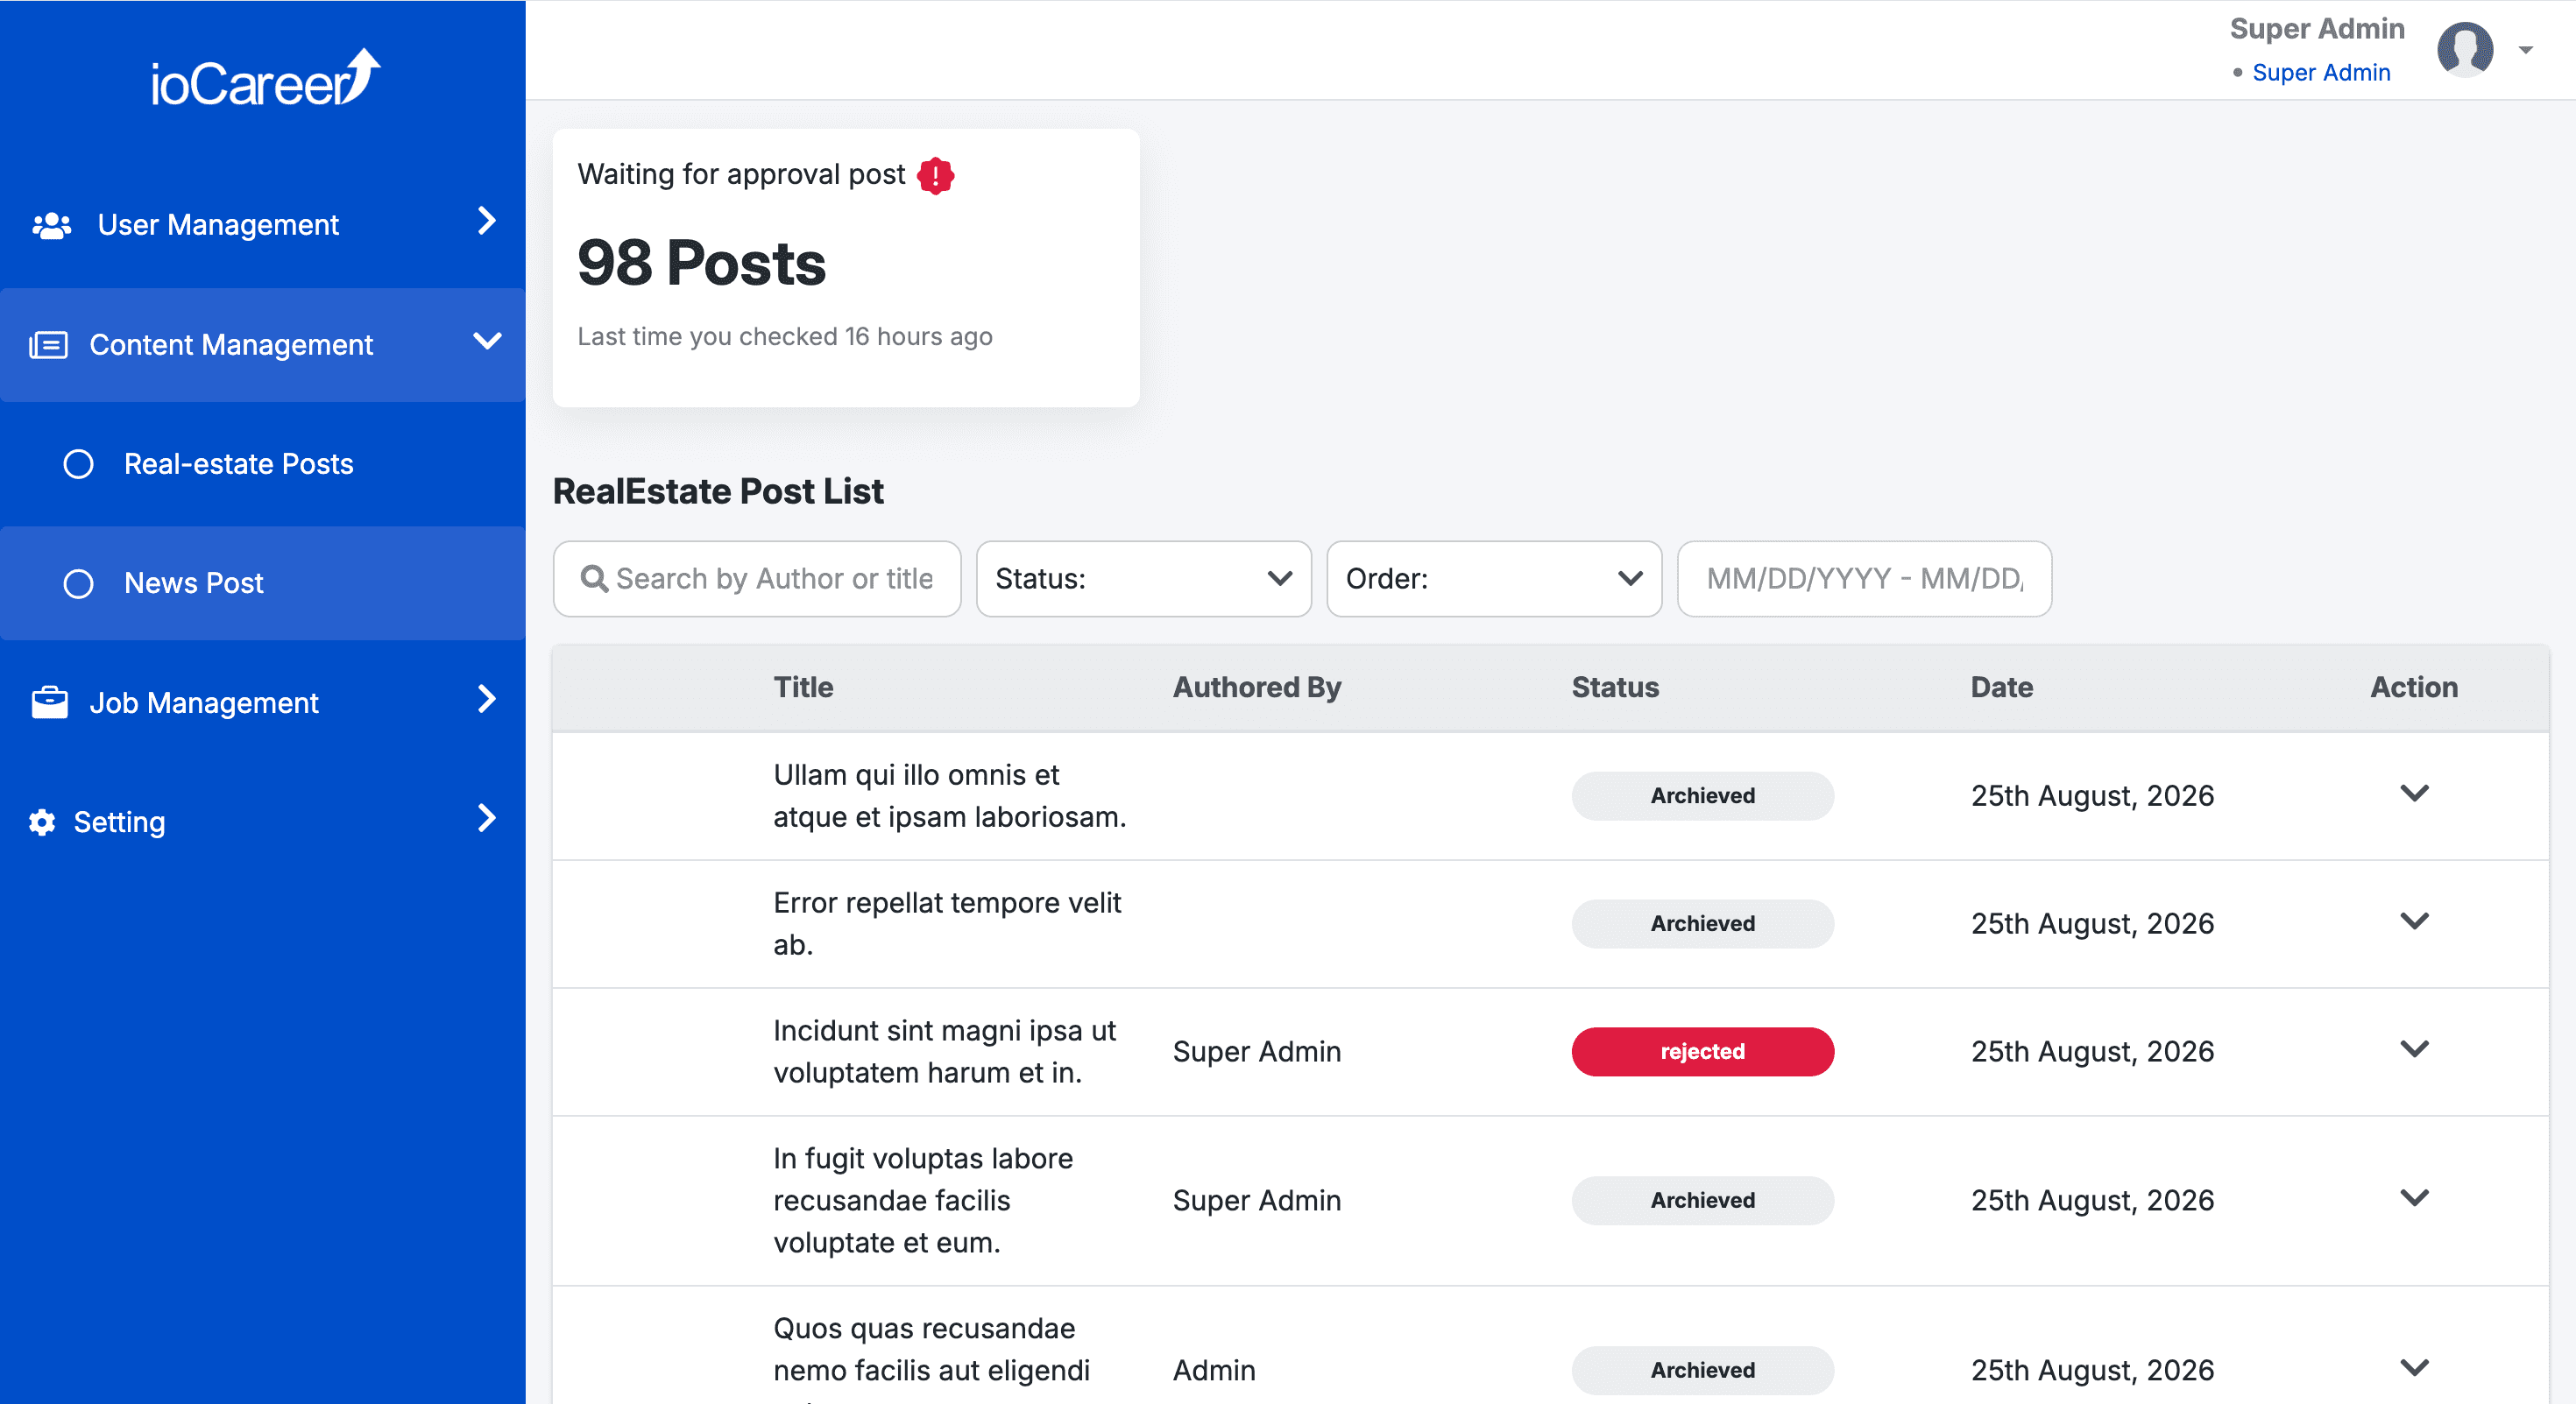Go to Real-estate Posts submenu item
This screenshot has width=2576, height=1404.
(x=239, y=463)
